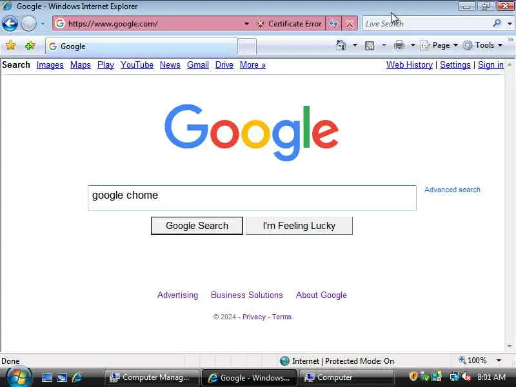Open the Page menu
Image resolution: width=516 pixels, height=387 pixels.
click(439, 45)
